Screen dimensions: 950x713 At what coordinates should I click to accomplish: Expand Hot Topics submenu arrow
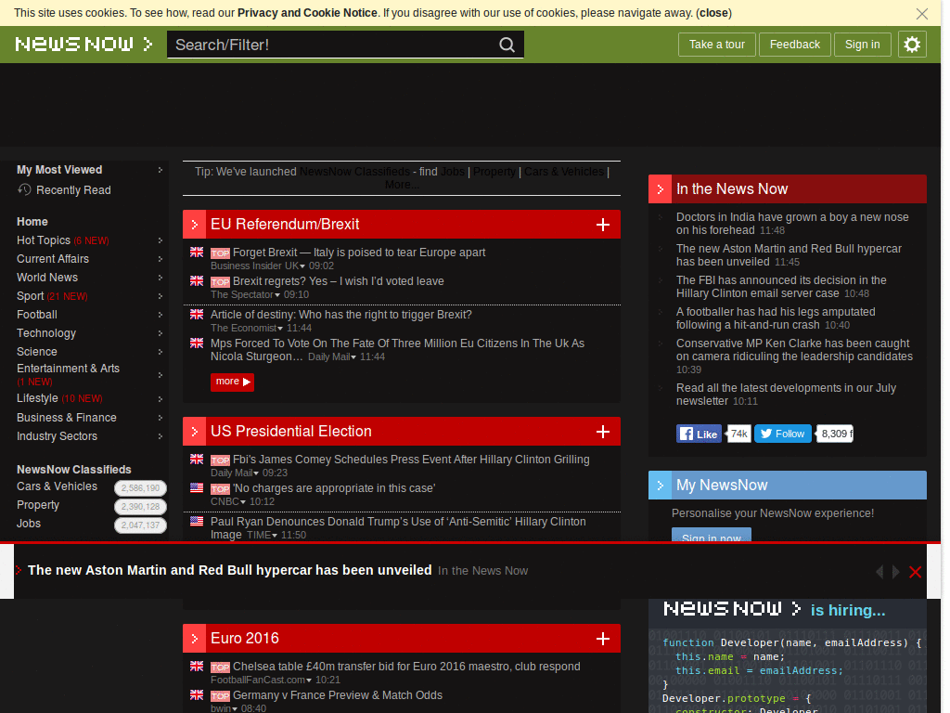coord(160,240)
